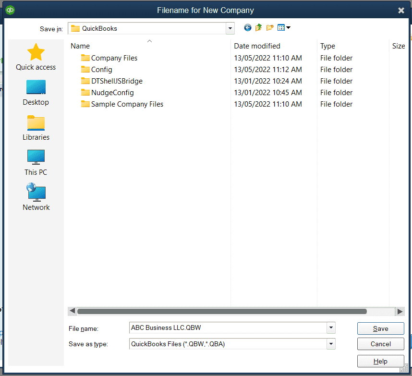
Task: Click date '13/01/2022 10:24 AM' for DTShellJSBridge
Action: click(268, 81)
